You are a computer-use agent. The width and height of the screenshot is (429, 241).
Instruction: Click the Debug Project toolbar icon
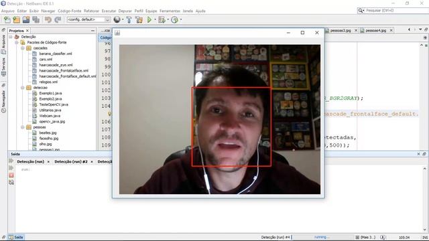pos(162,19)
